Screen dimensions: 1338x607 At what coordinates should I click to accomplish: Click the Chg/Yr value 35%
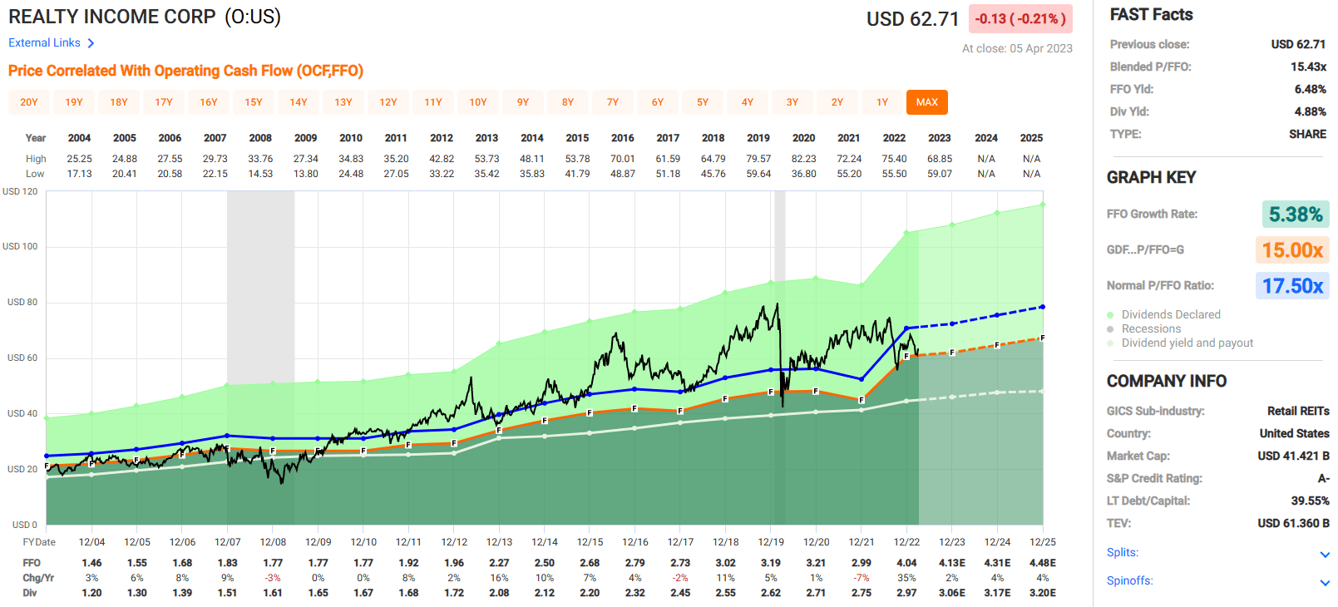coord(906,578)
